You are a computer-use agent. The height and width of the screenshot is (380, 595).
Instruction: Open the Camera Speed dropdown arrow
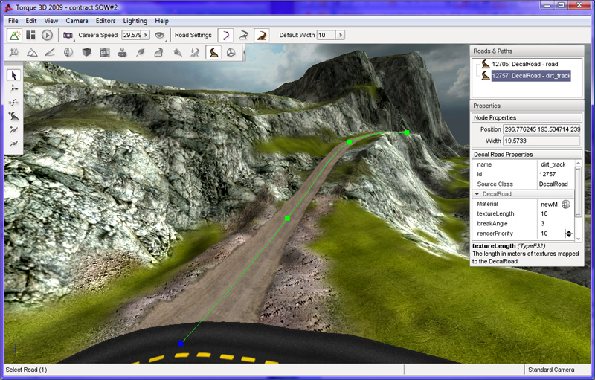(x=146, y=35)
